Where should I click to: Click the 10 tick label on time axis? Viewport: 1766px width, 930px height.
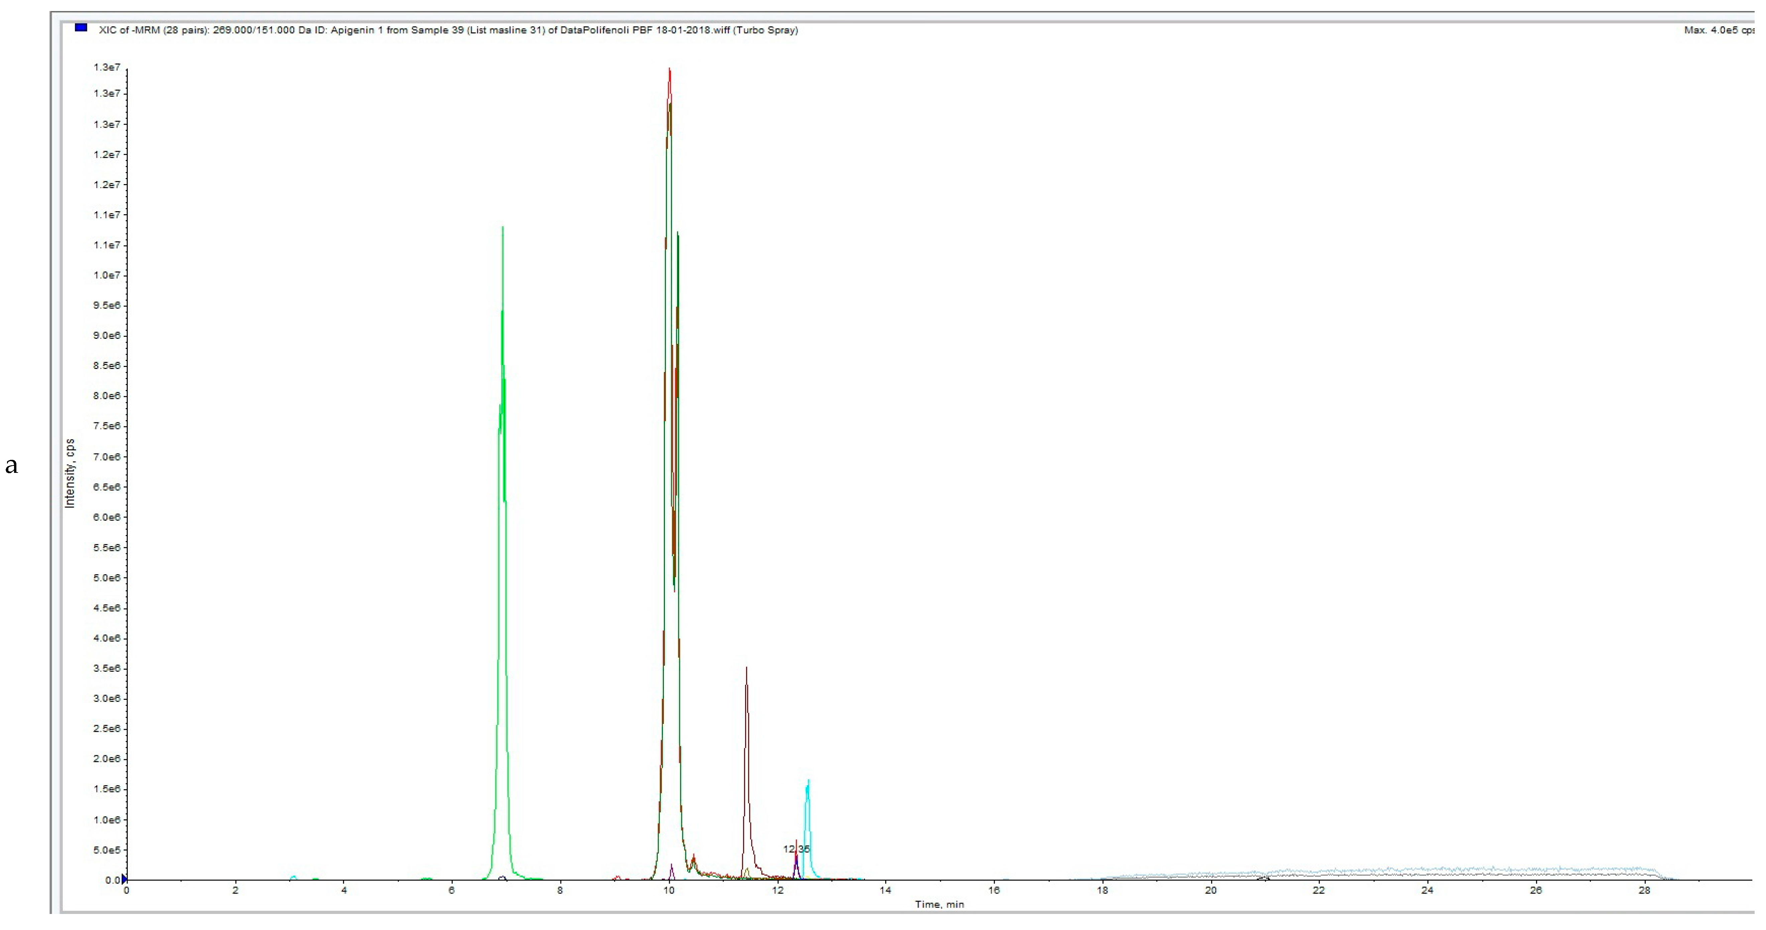click(x=669, y=891)
